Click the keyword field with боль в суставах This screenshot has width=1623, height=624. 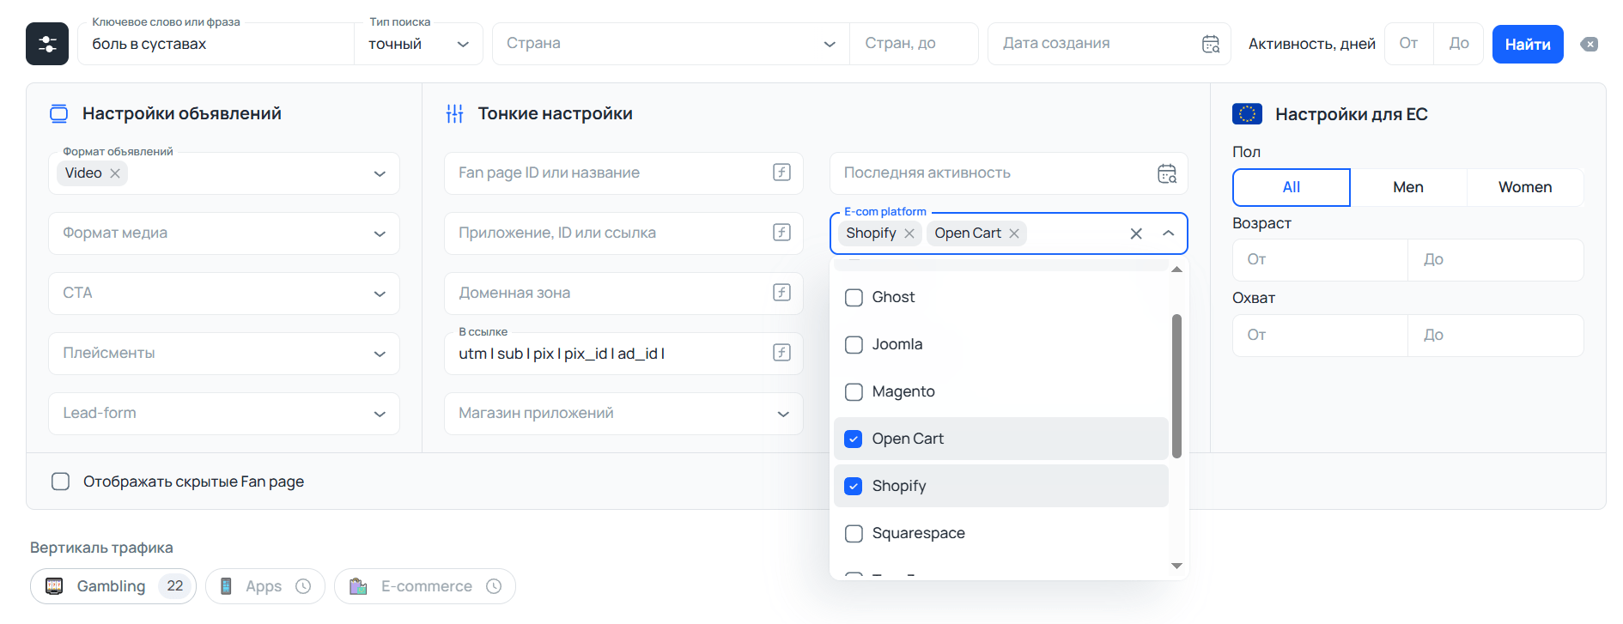(216, 44)
